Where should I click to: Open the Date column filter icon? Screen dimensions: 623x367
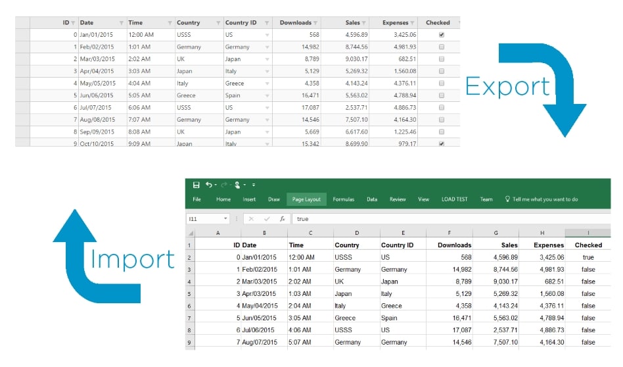pyautogui.click(x=121, y=23)
